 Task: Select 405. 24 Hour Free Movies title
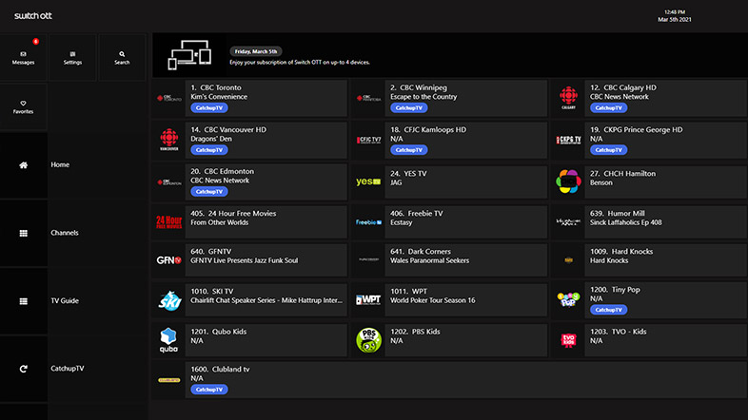(x=233, y=214)
